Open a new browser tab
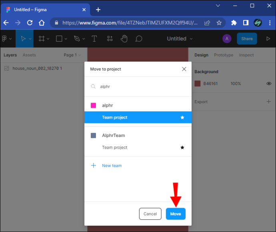The height and width of the screenshot is (232, 276). click(98, 10)
